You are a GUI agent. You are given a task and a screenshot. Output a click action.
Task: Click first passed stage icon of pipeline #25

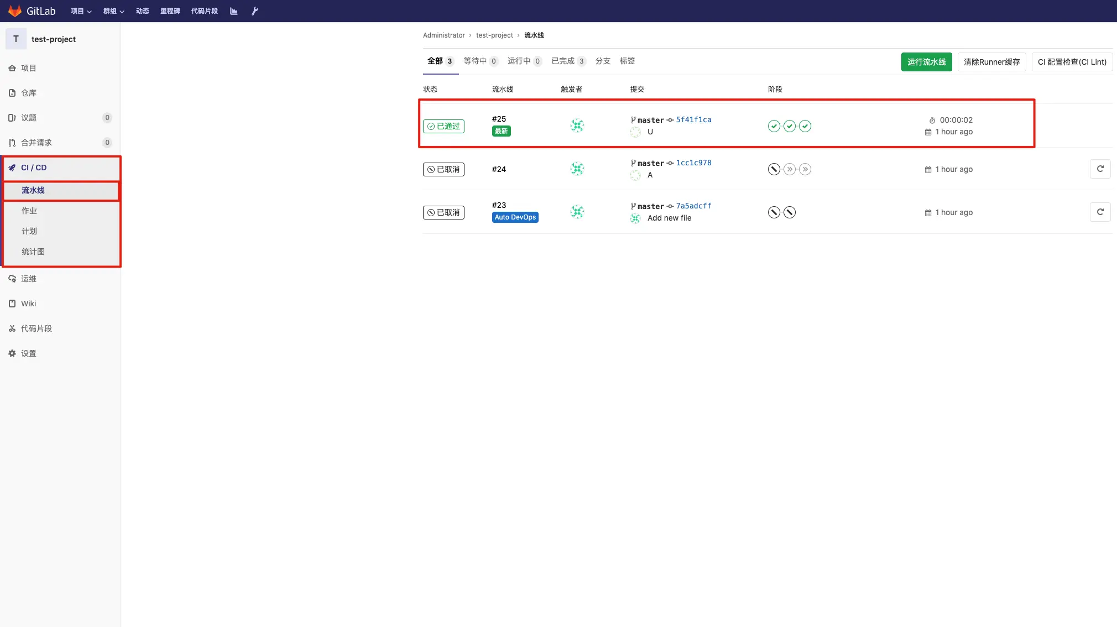pos(774,126)
